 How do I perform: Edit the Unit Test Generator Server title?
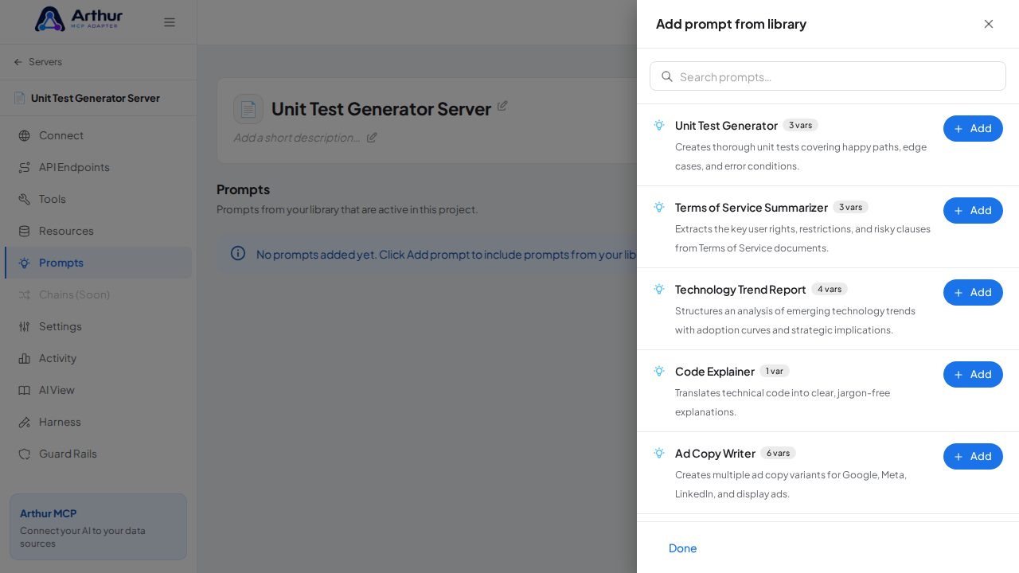502,106
